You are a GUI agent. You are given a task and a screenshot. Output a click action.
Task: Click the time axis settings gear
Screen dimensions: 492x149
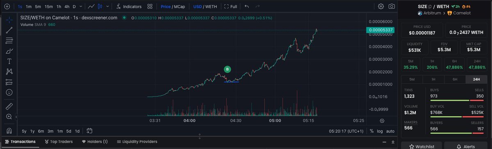pyautogui.click(x=382, y=121)
